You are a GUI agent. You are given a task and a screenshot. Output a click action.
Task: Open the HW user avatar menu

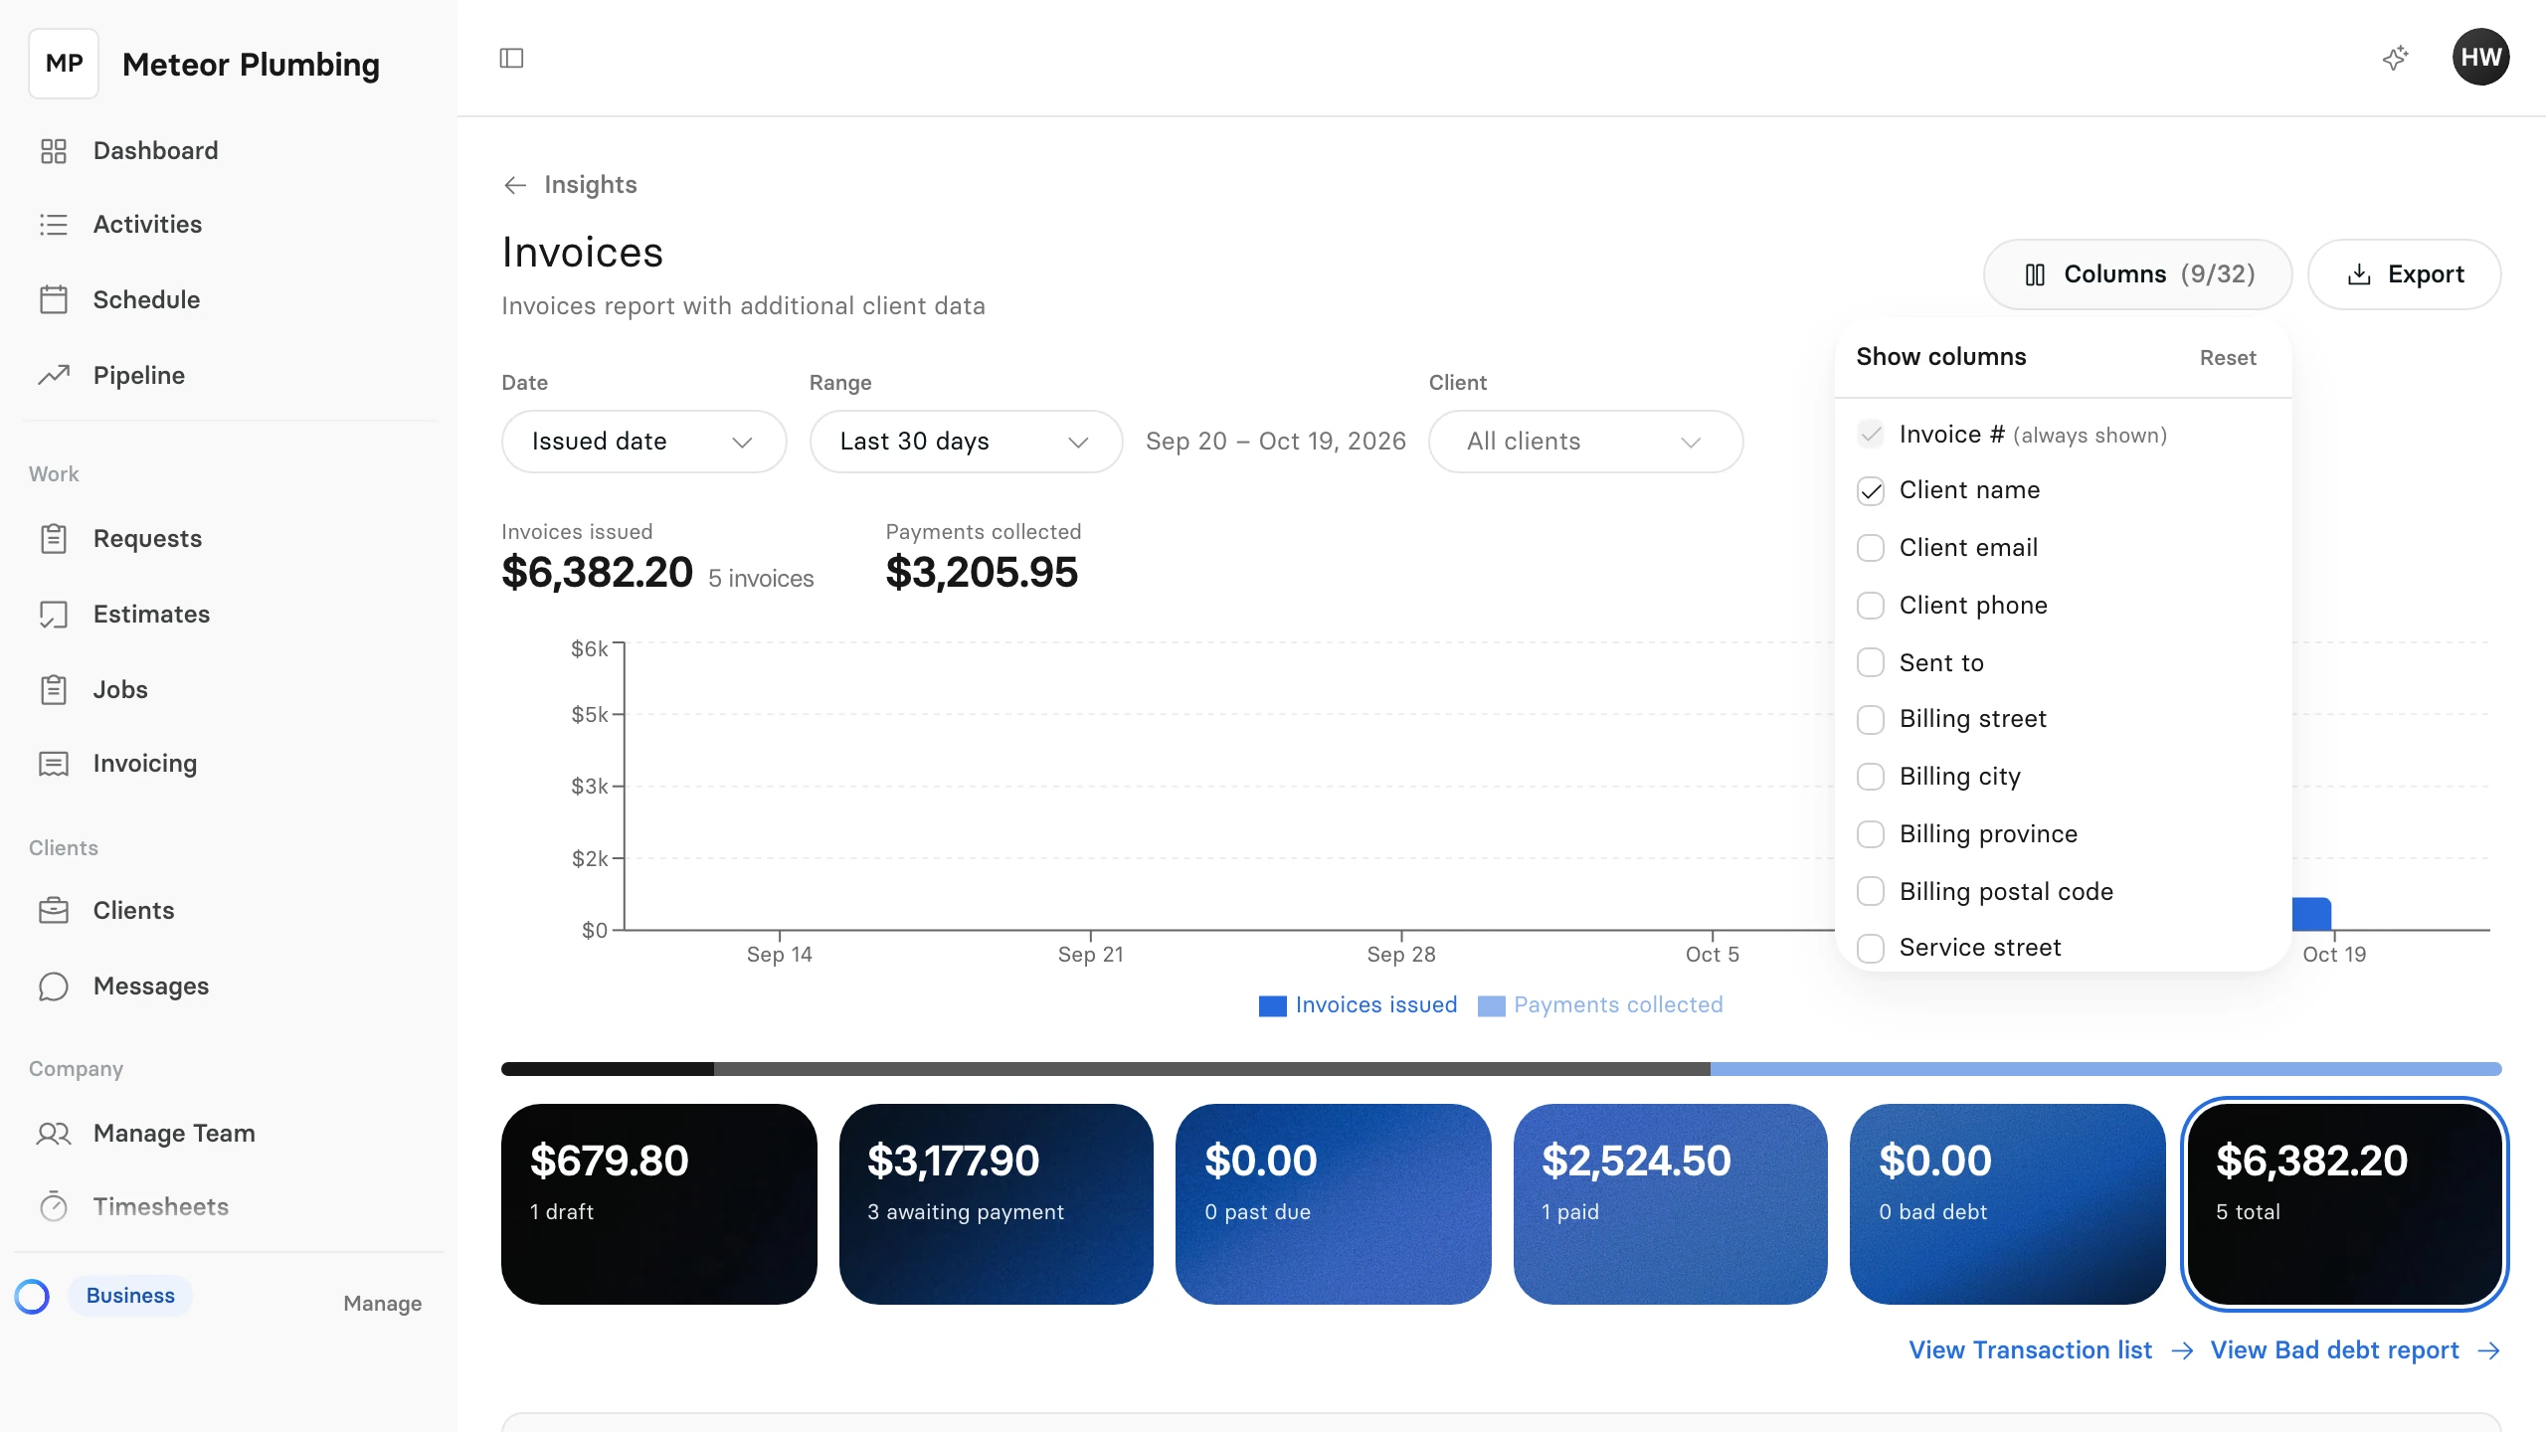point(2480,57)
